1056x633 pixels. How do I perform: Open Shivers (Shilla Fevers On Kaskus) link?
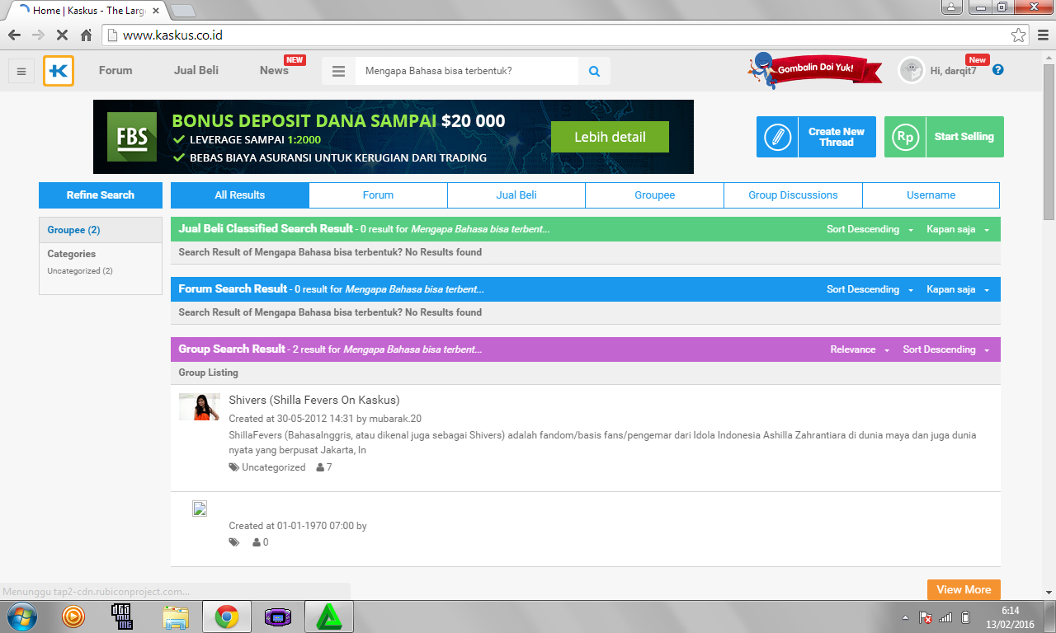[314, 400]
